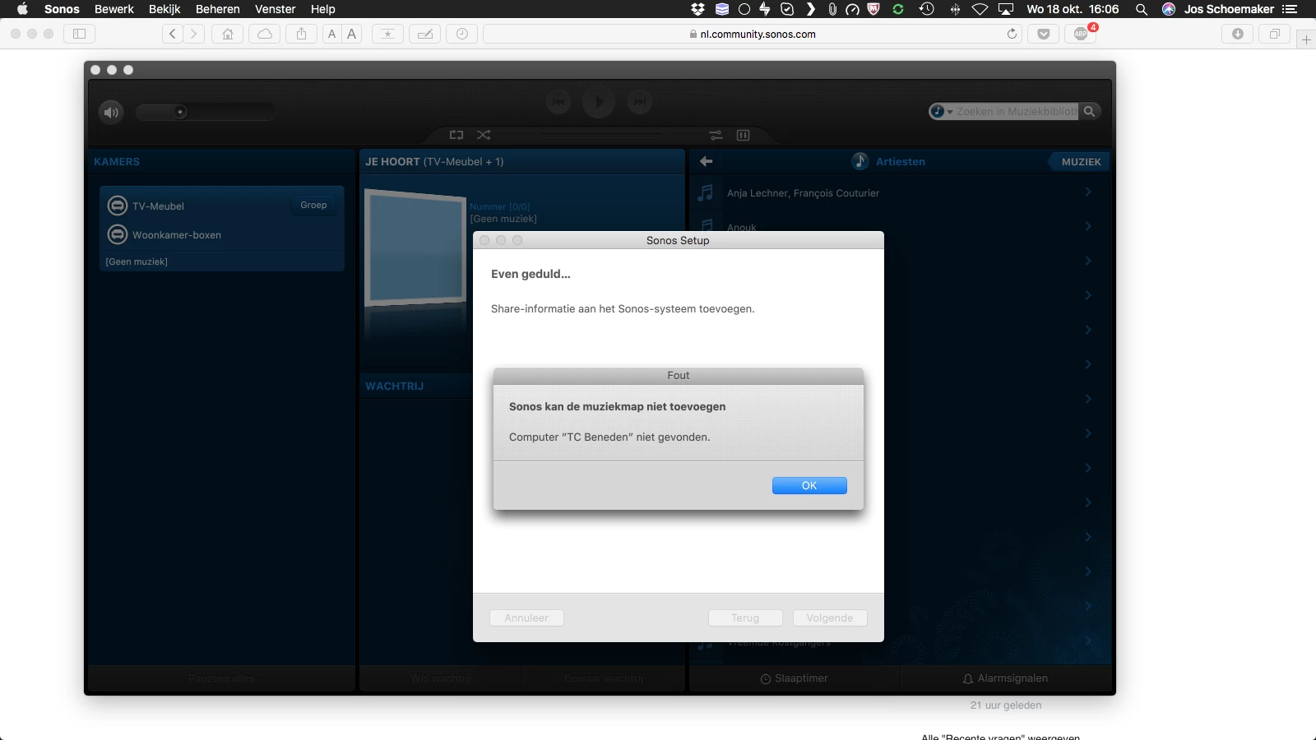This screenshot has width=1316, height=740.
Task: Show Safari history clock button
Action: tap(461, 34)
